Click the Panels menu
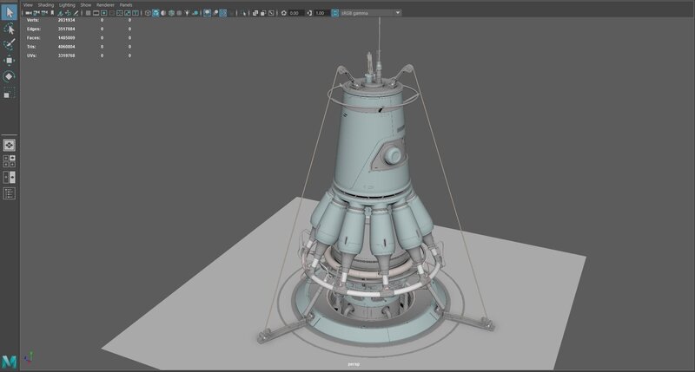Viewport: 695px width, 372px height. 126,4
